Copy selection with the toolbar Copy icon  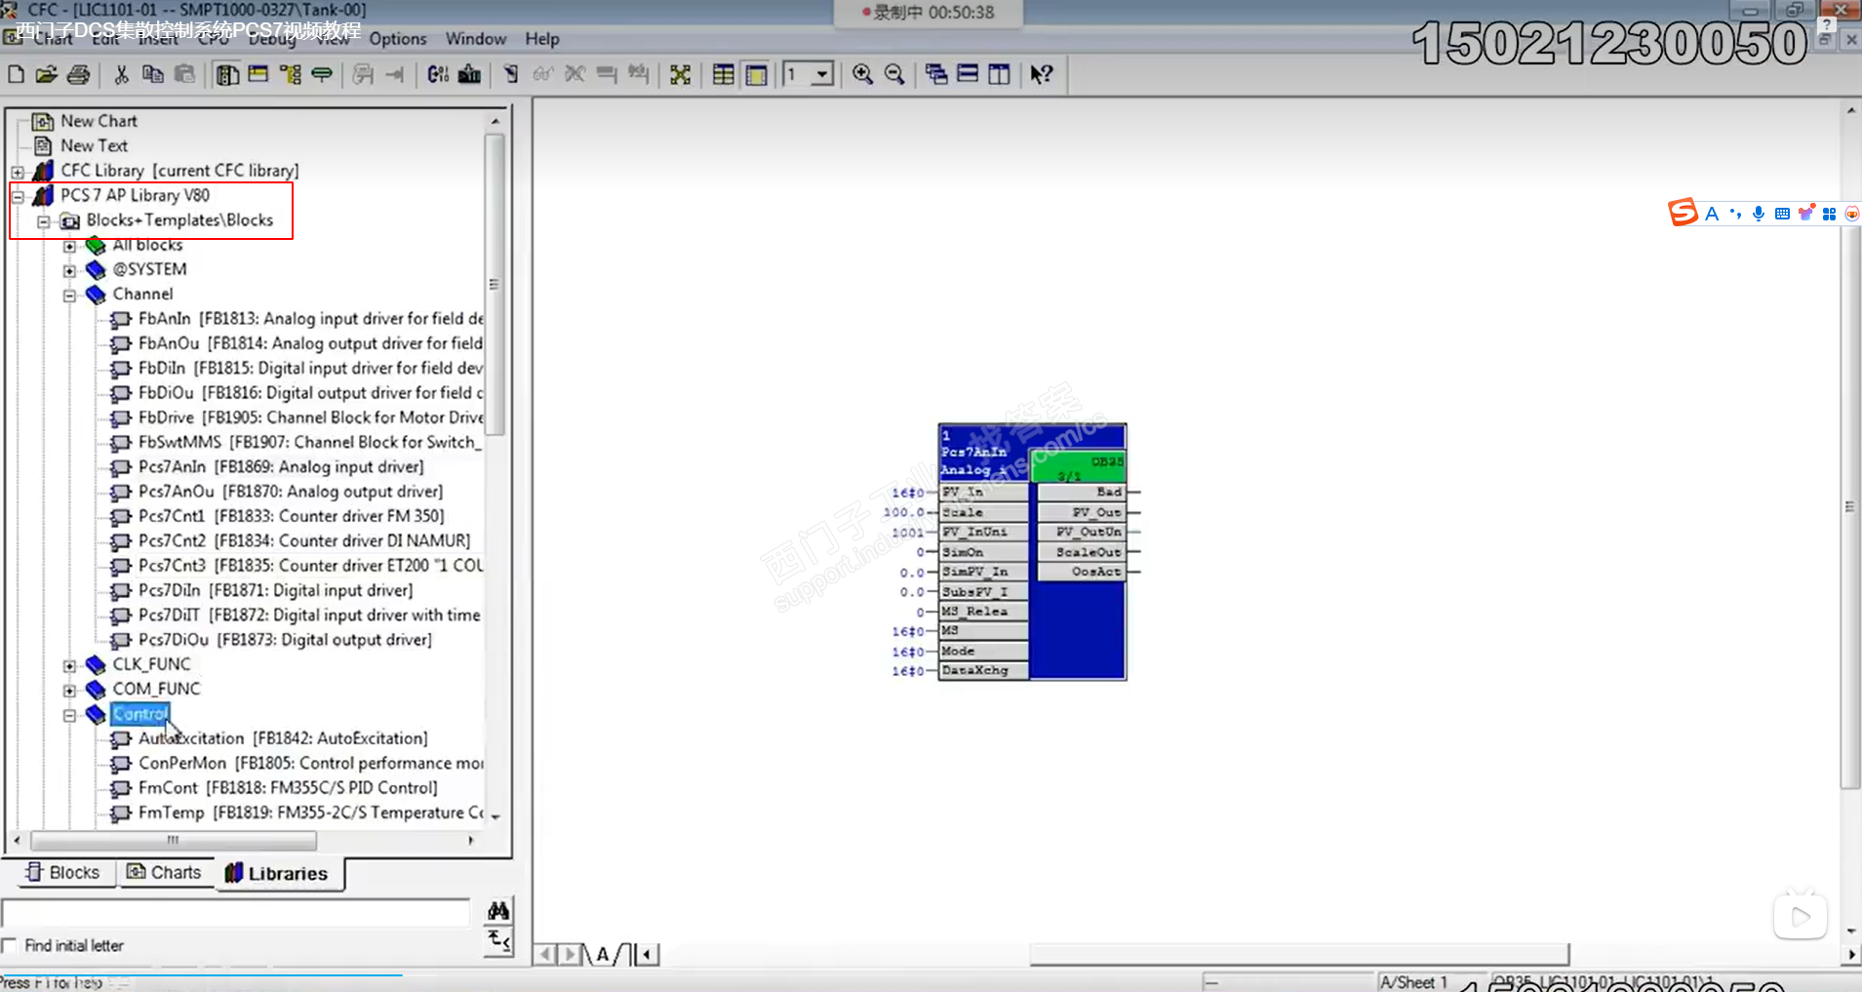153,74
